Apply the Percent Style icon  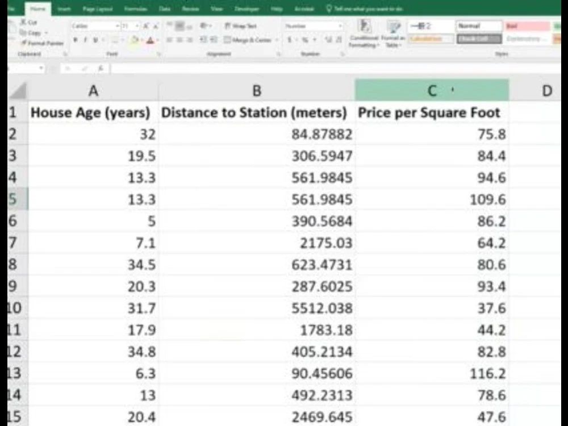tap(305, 40)
